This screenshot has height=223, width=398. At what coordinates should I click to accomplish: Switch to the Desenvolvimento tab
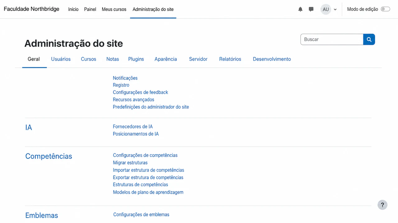coord(272,59)
